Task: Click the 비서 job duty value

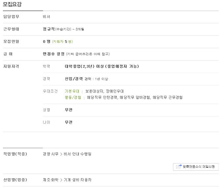Action: tap(46, 17)
